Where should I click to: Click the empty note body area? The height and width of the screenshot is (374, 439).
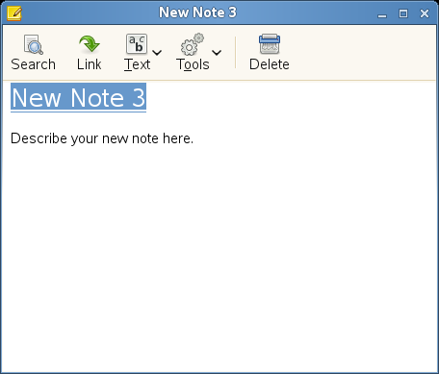[219, 257]
